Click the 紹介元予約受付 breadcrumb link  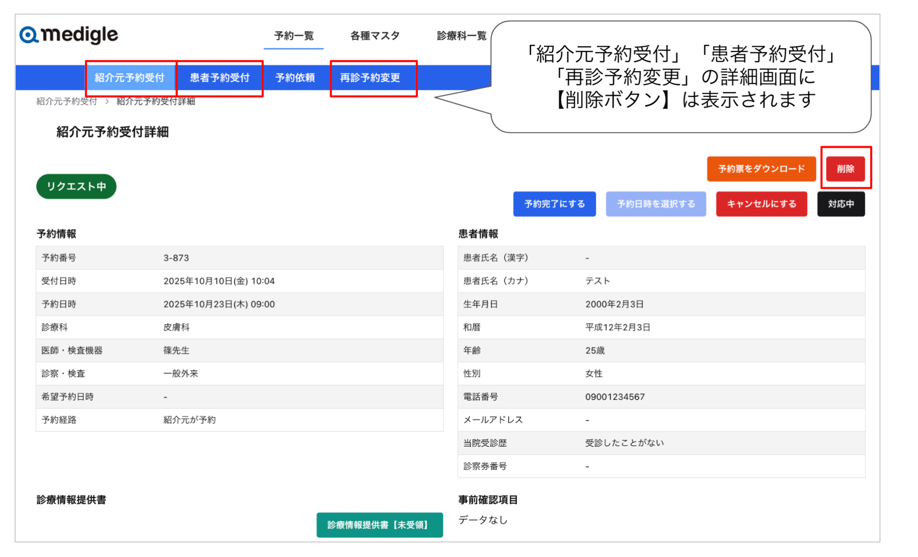click(66, 101)
